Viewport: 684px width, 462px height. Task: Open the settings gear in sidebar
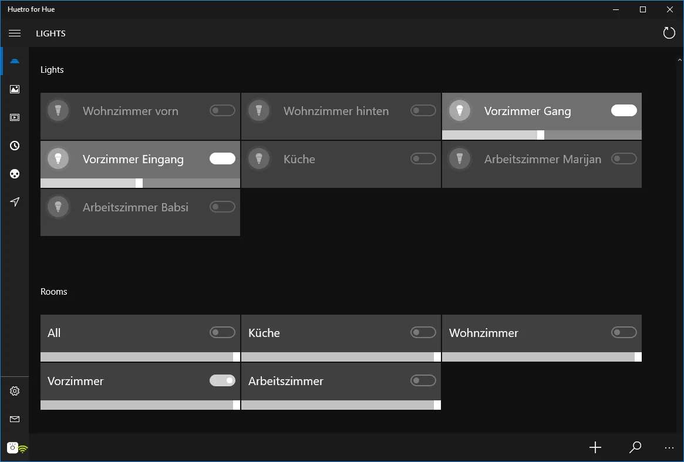(x=15, y=391)
